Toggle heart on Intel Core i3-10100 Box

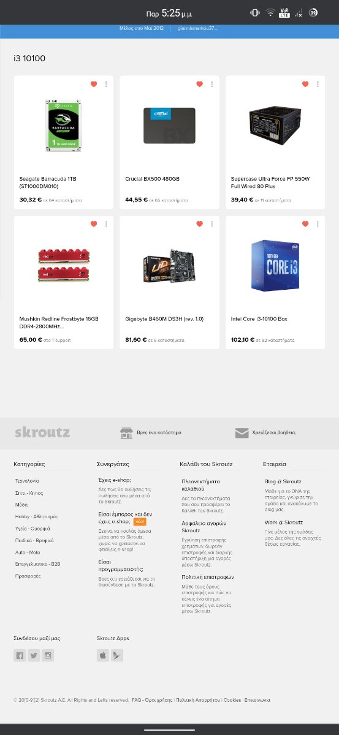point(306,224)
